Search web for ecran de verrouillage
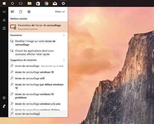The width and height of the screenshot is (154, 124). click(x=38, y=66)
